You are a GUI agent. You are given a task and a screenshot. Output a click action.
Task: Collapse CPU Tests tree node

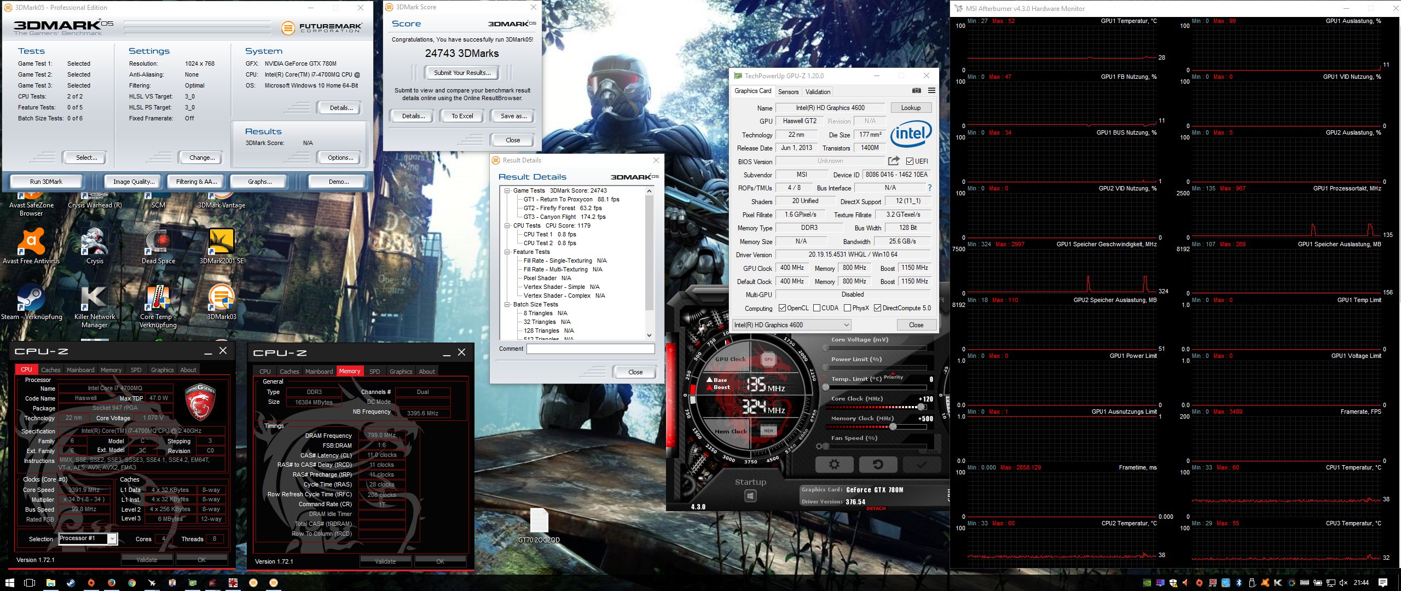click(x=507, y=225)
